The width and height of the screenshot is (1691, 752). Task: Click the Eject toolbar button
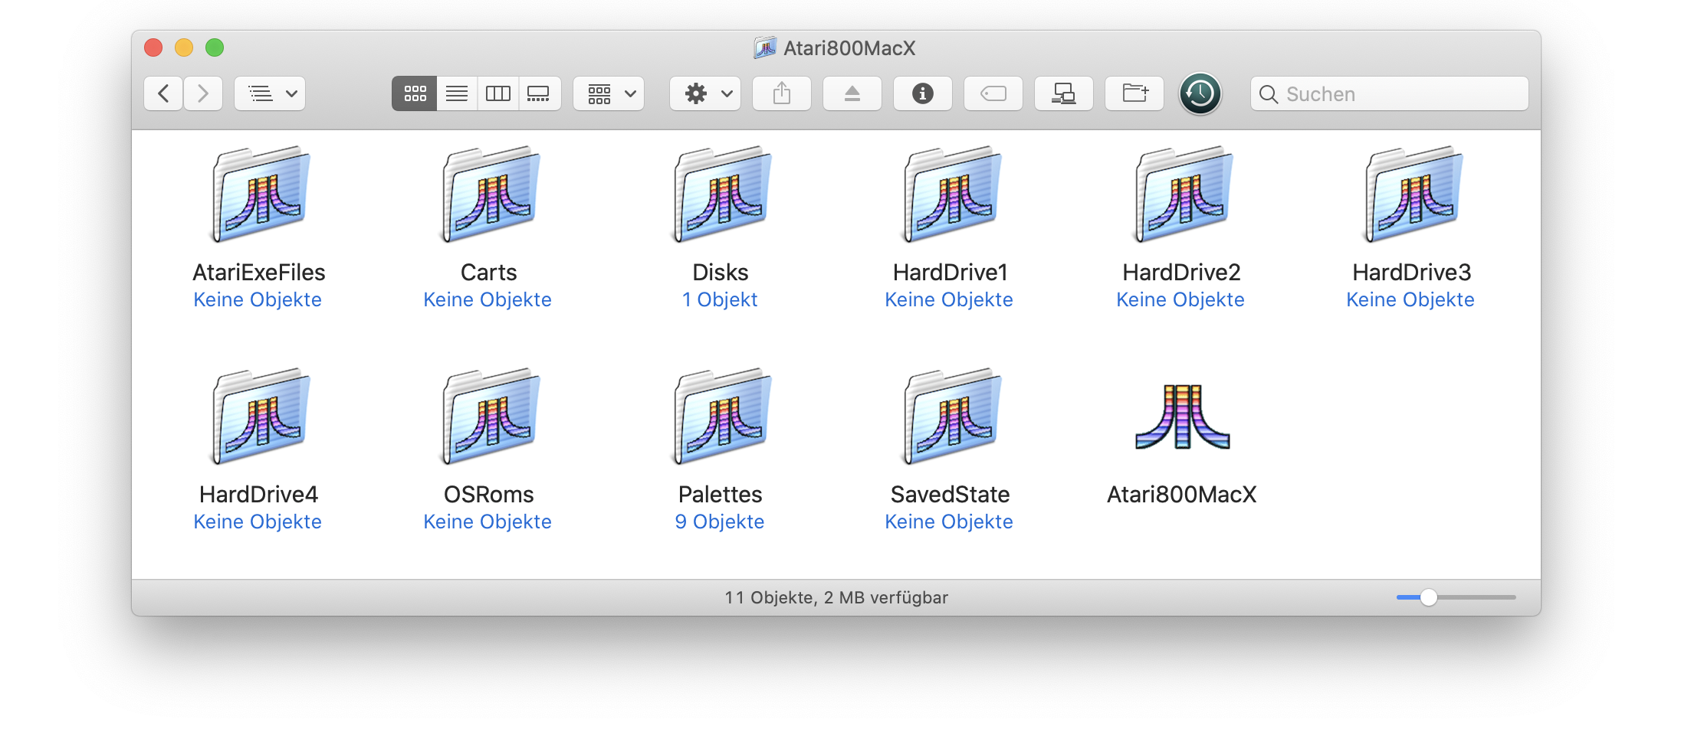852,93
